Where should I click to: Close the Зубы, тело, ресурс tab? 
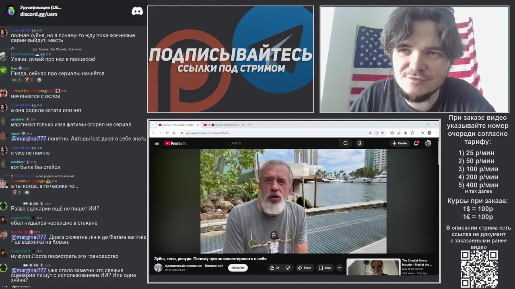197,124
